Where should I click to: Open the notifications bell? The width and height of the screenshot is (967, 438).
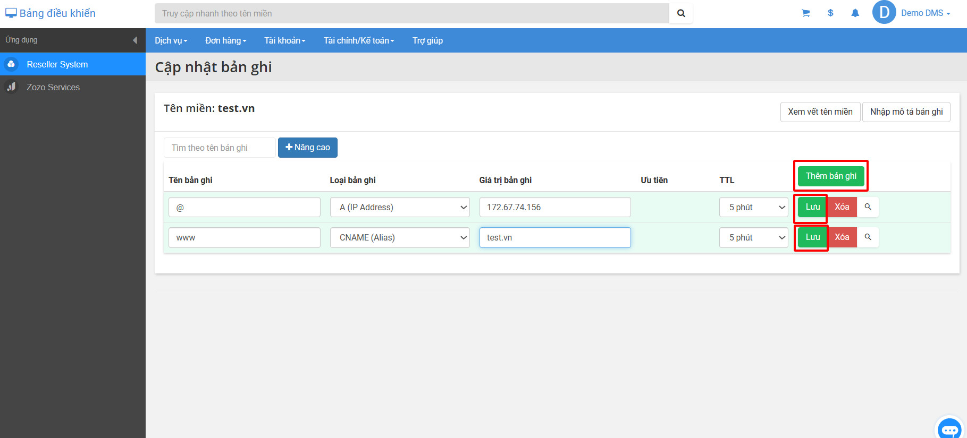pyautogui.click(x=855, y=13)
